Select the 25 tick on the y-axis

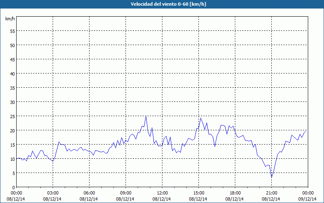(x=13, y=116)
